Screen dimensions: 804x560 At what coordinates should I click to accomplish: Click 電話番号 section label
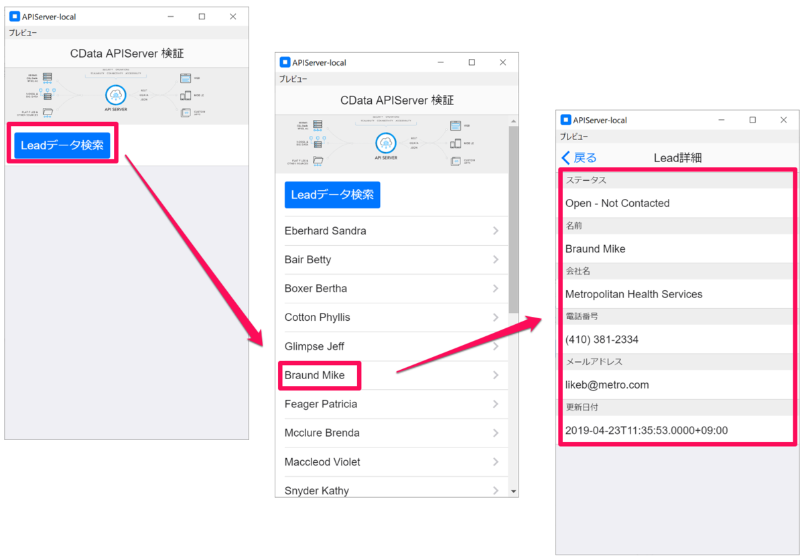pyautogui.click(x=582, y=316)
